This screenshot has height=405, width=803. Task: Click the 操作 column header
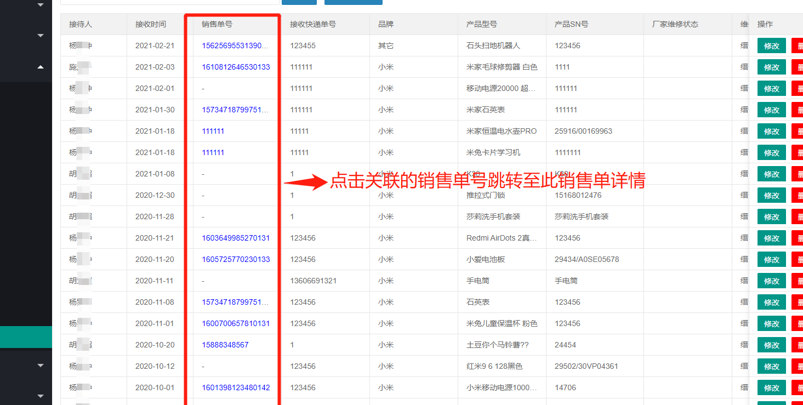pyautogui.click(x=765, y=24)
